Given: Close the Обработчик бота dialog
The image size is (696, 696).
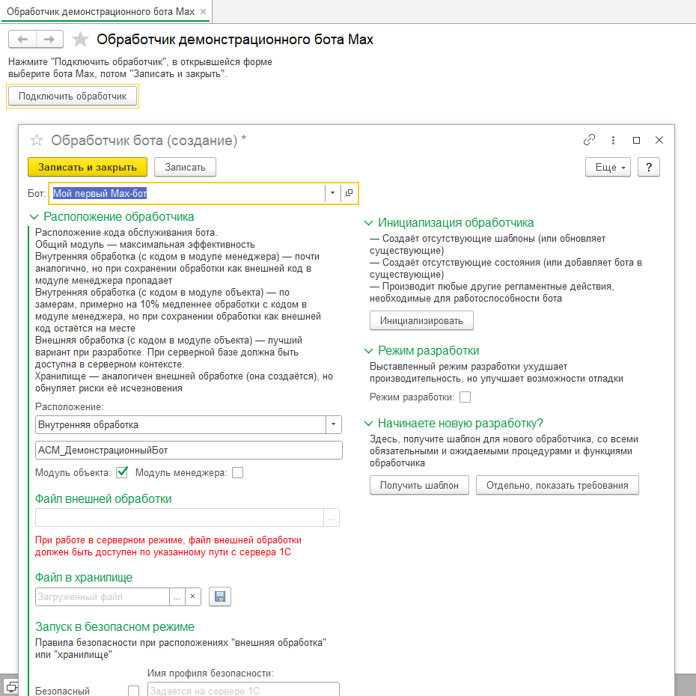Looking at the screenshot, I should click(x=659, y=140).
